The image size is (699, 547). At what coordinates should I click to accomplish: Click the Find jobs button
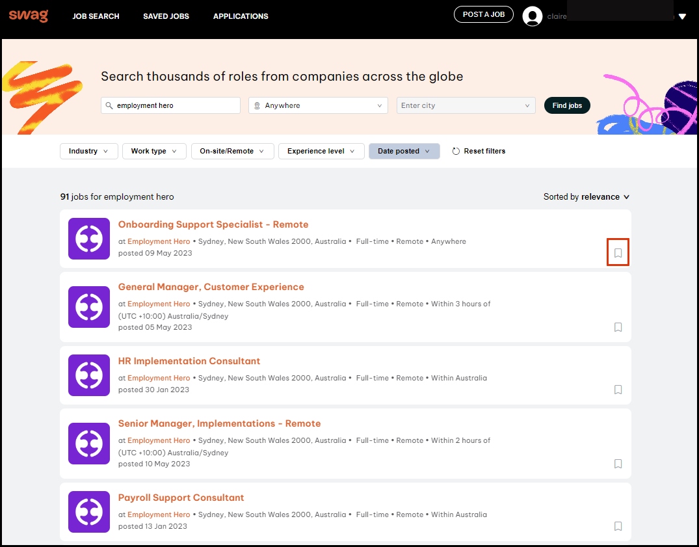(x=567, y=105)
